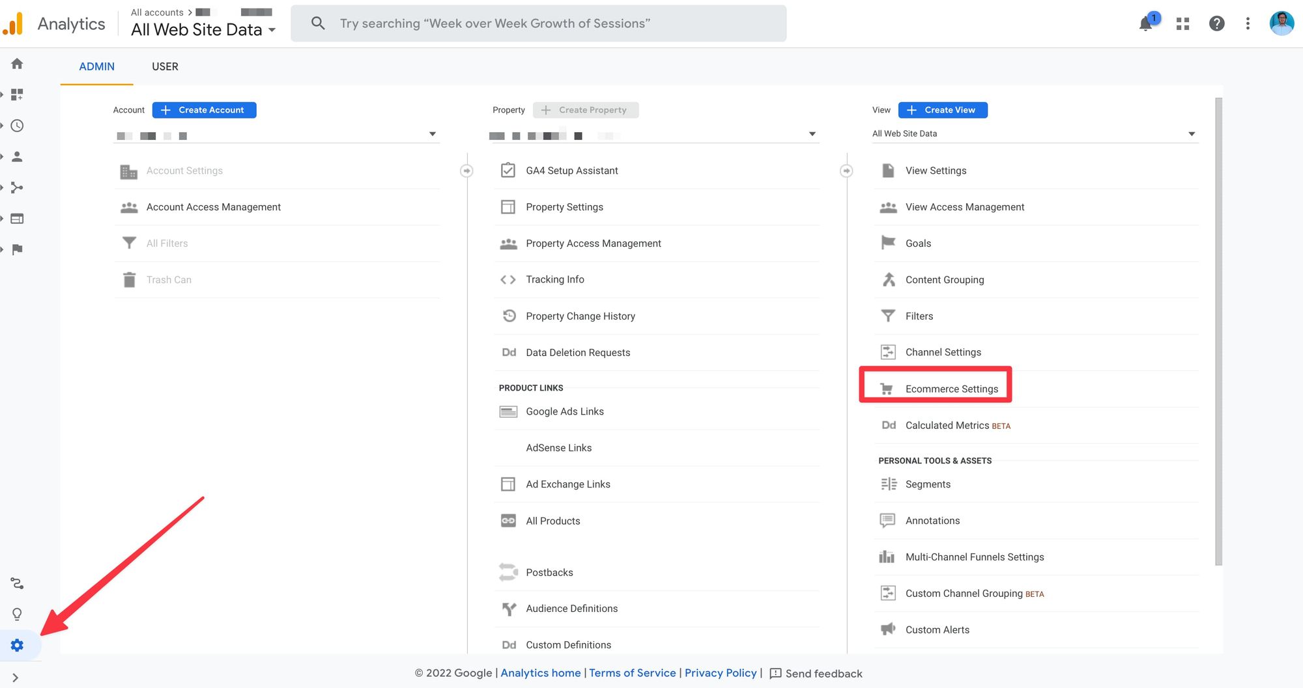This screenshot has height=688, width=1303.
Task: Open the Terms of Service link
Action: 632,673
